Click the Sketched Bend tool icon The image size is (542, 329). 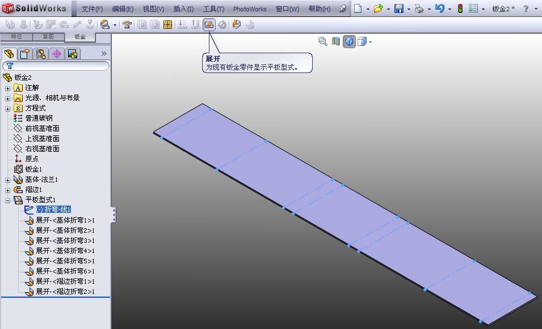pos(90,24)
